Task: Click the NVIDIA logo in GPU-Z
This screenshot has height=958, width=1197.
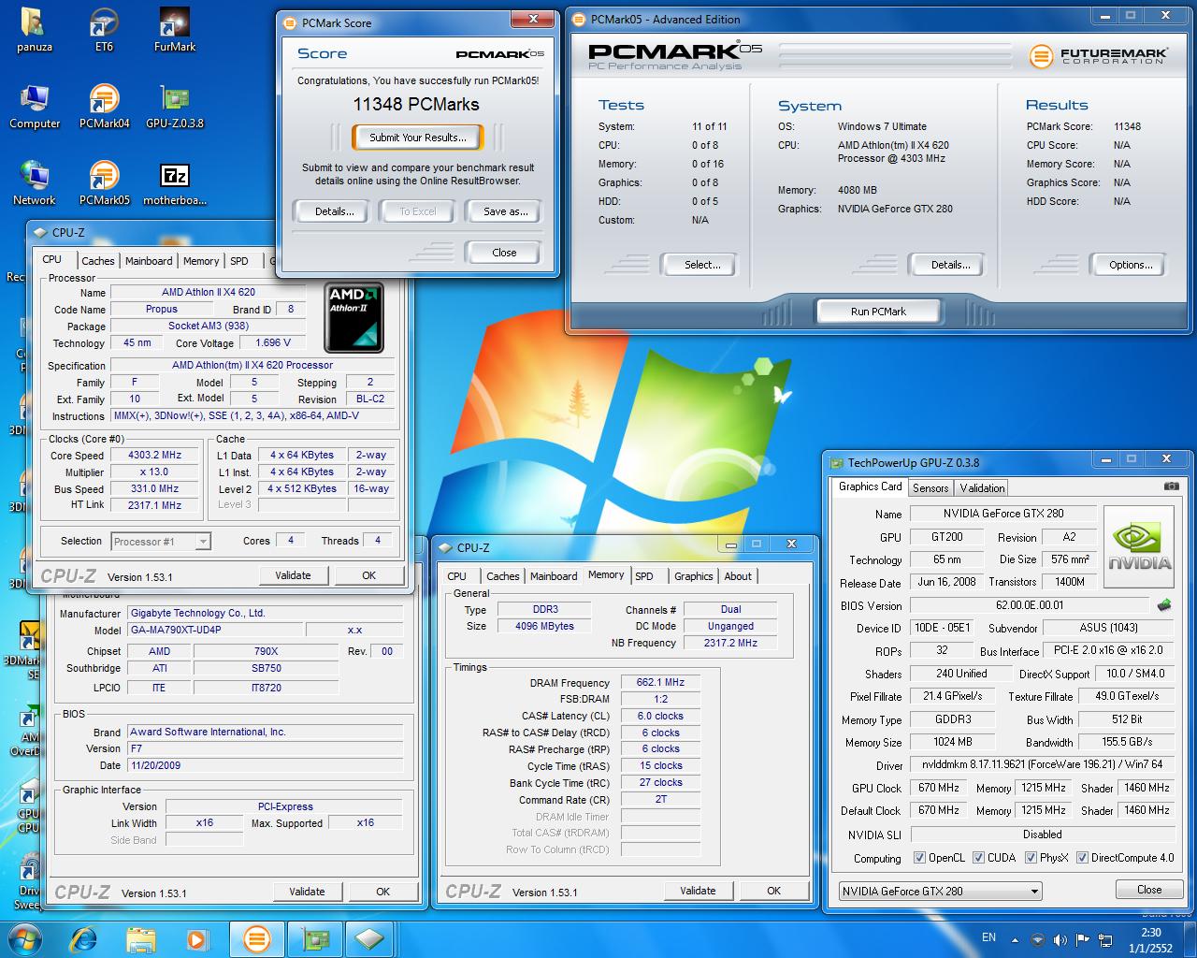Action: pos(1139,547)
